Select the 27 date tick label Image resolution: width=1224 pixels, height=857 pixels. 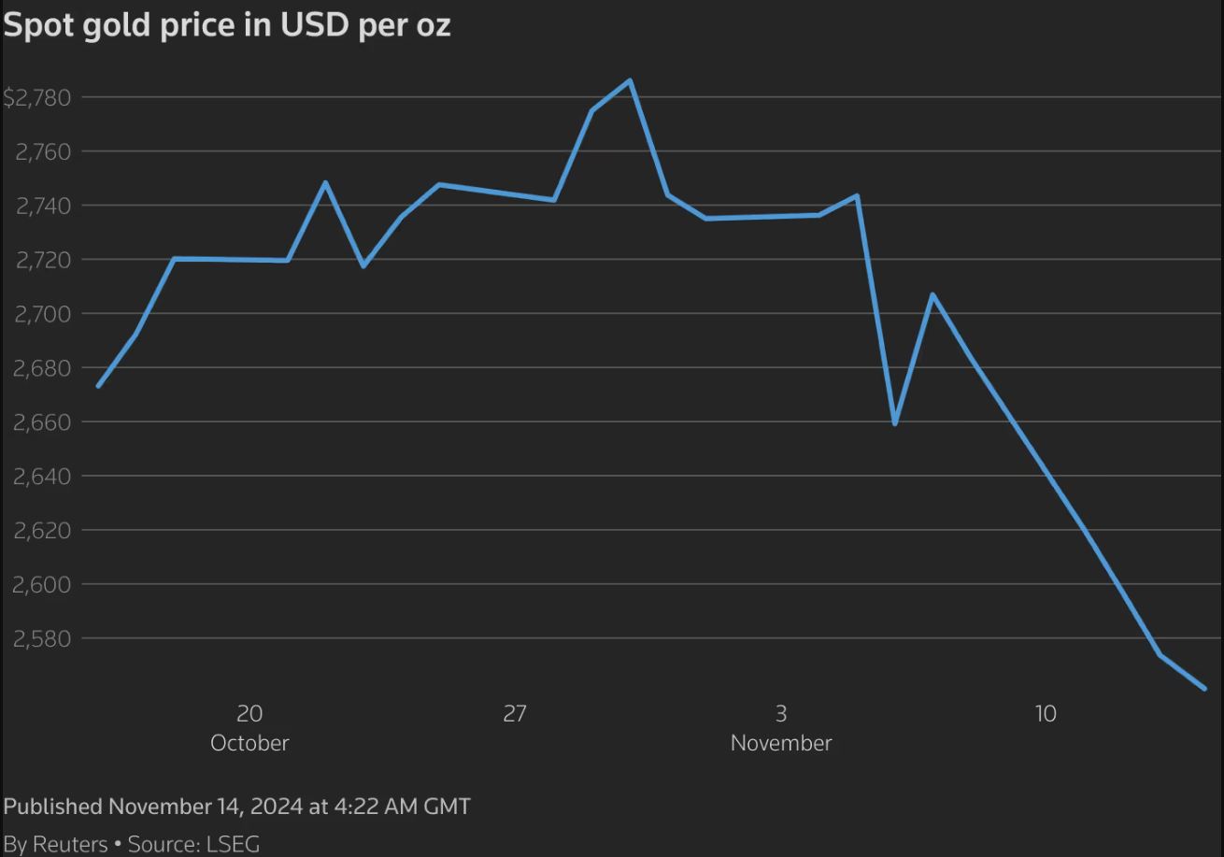pyautogui.click(x=515, y=714)
